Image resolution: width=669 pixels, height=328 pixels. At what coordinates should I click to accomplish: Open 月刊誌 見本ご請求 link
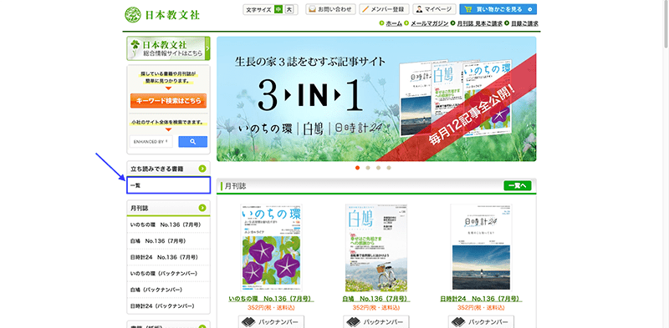(x=479, y=23)
